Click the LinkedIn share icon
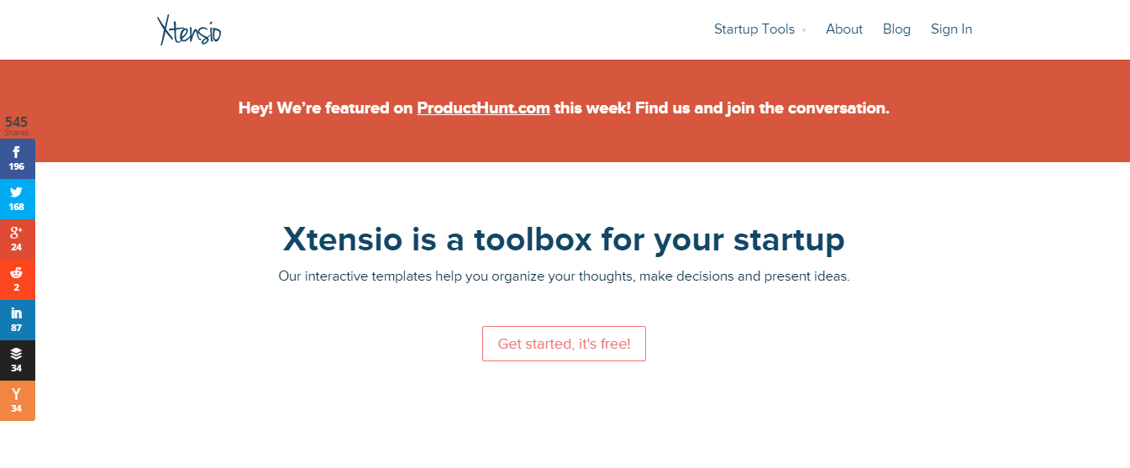This screenshot has width=1130, height=468. pyautogui.click(x=17, y=319)
